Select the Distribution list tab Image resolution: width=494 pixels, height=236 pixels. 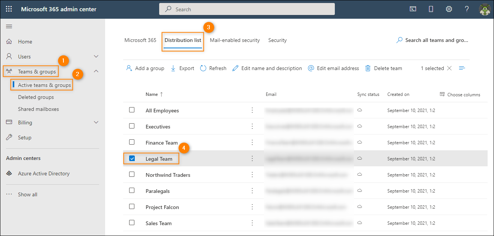coord(183,40)
